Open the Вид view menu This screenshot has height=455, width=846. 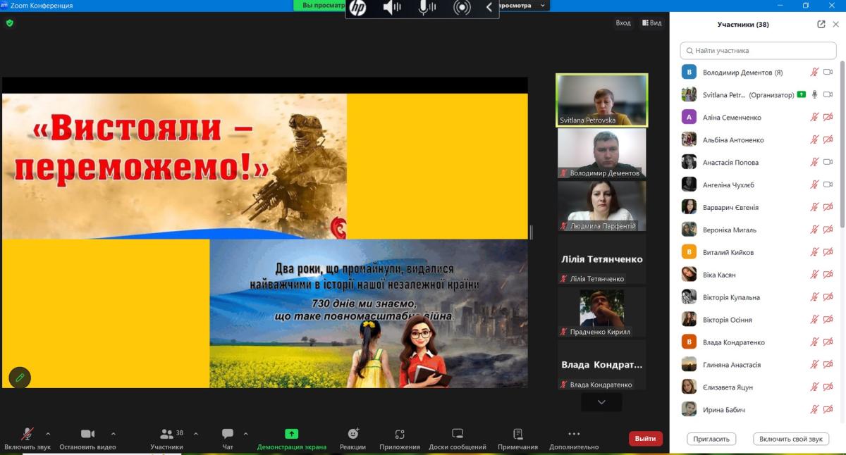point(651,23)
